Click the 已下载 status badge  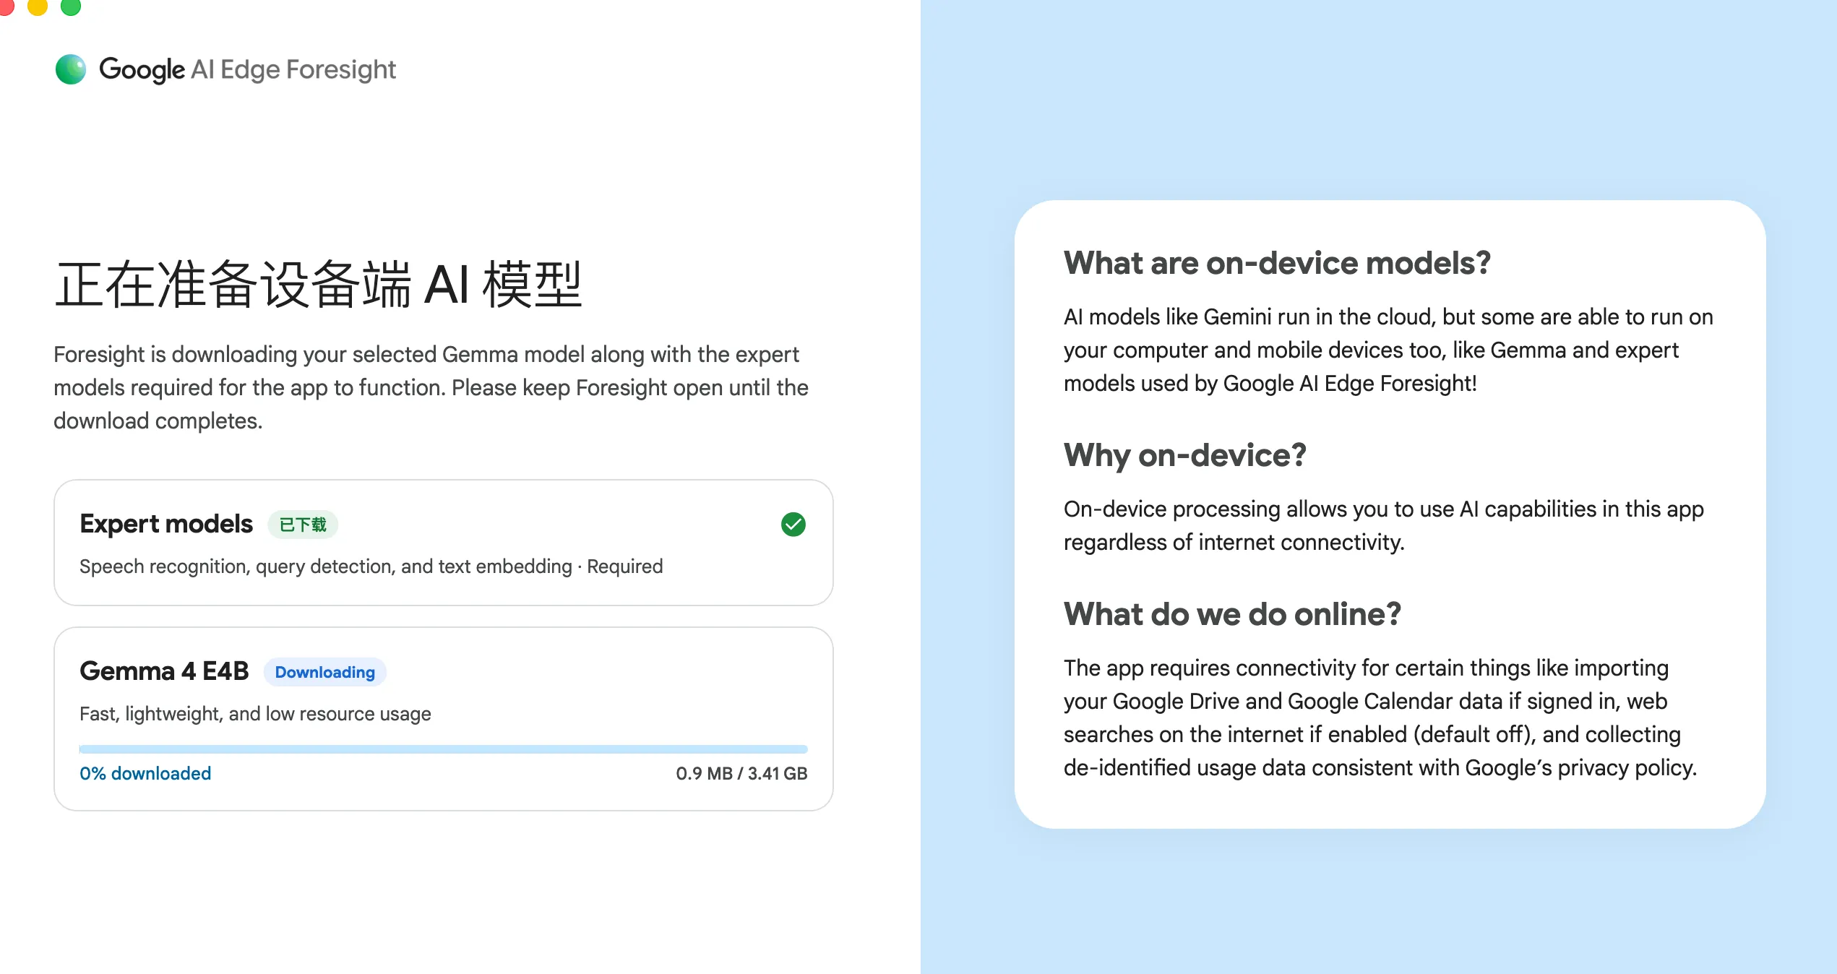click(303, 525)
